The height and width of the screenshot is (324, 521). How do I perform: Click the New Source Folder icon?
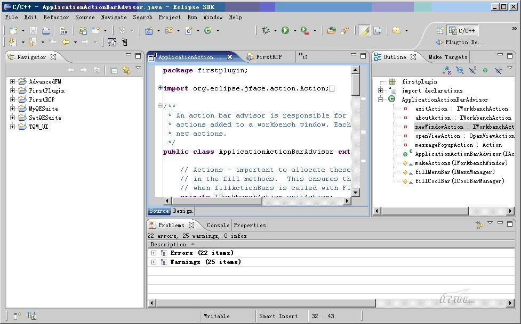point(169,30)
